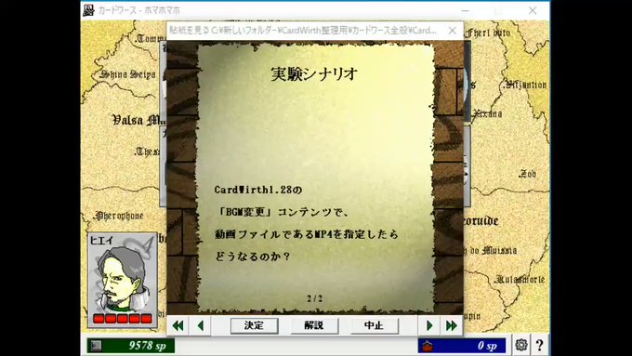The image size is (632, 356).
Task: Click the 決定 button
Action: [x=254, y=325]
